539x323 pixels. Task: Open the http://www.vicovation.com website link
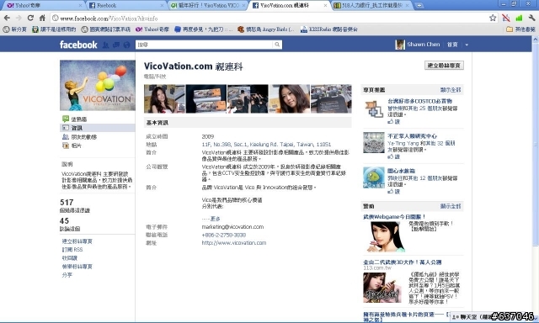[x=234, y=243]
